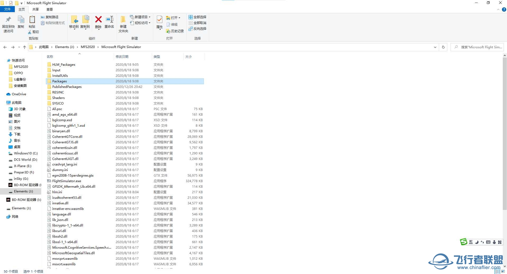Click the chevron after MFS2020 breadcrumb
Screen dimensions: 507x274
(98, 47)
